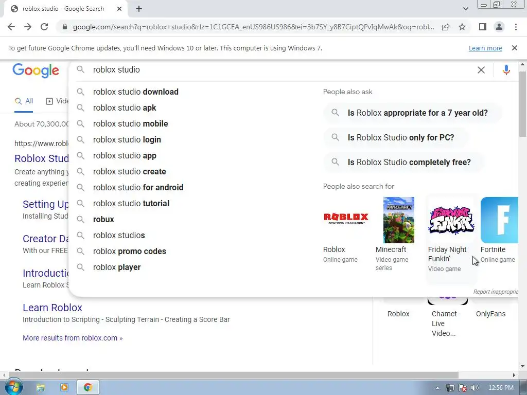Choose suggestion roblox promo codes
Screen dimensions: 527x395
pos(129,251)
